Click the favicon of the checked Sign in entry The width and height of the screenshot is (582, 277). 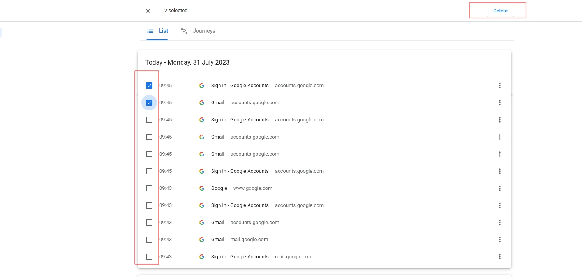(202, 86)
